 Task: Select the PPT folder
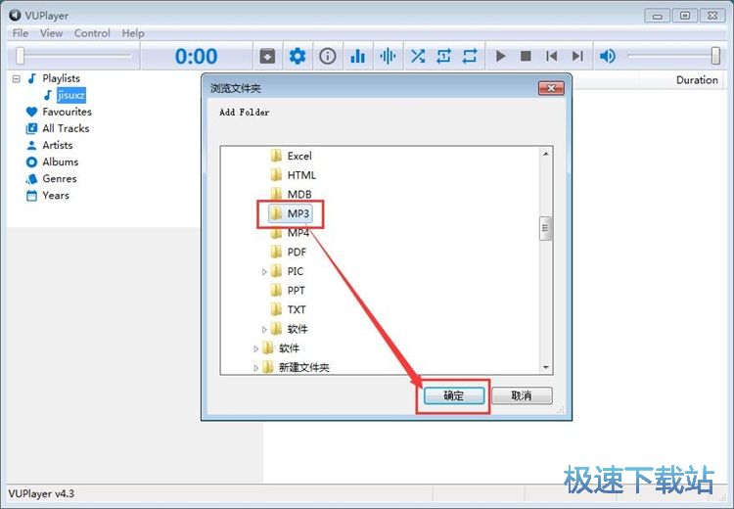click(297, 291)
